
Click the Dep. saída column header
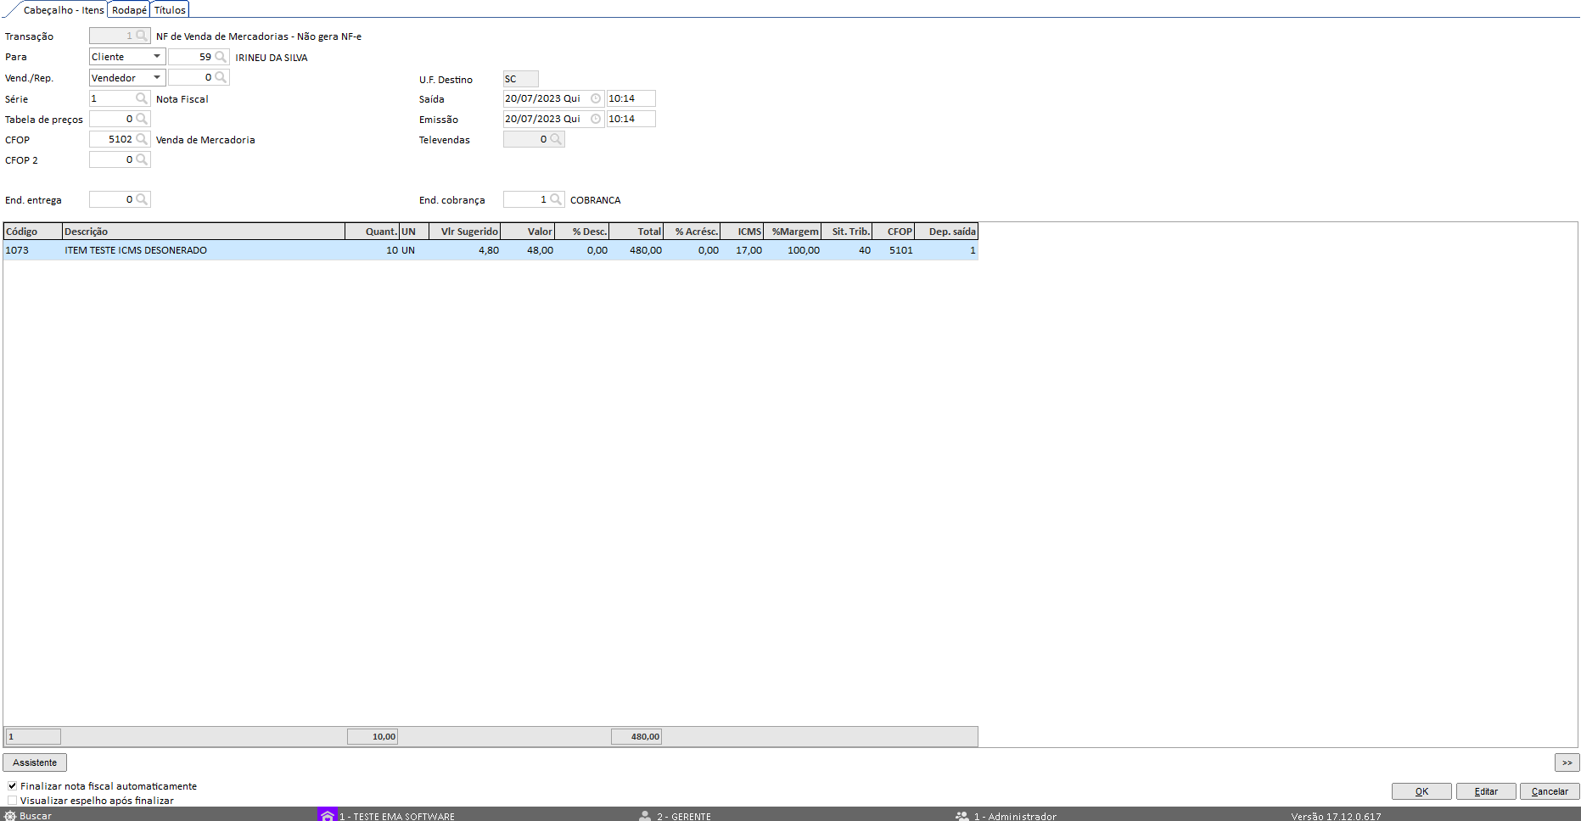947,232
